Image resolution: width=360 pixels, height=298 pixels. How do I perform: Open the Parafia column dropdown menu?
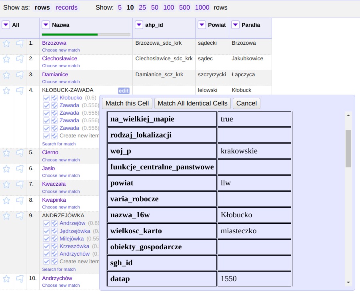[235, 25]
